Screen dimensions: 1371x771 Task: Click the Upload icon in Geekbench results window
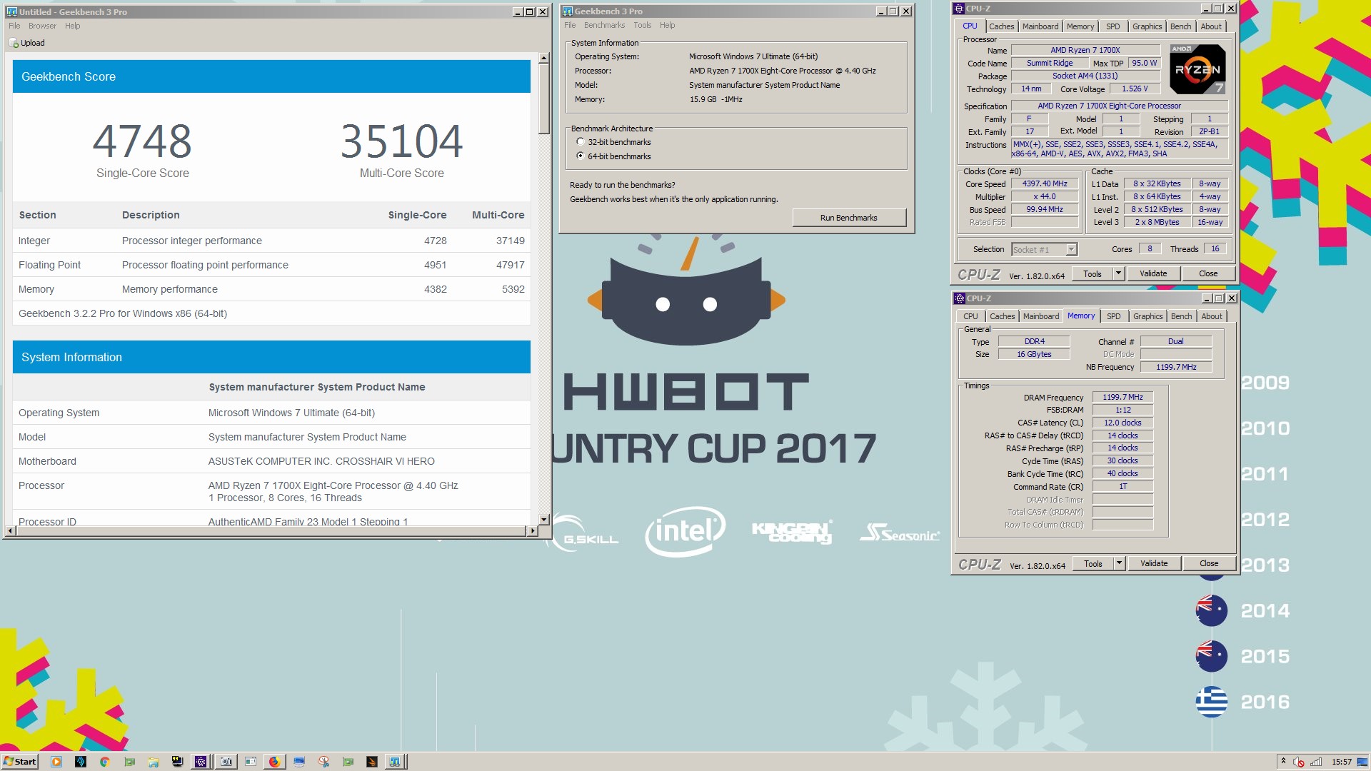click(x=14, y=43)
